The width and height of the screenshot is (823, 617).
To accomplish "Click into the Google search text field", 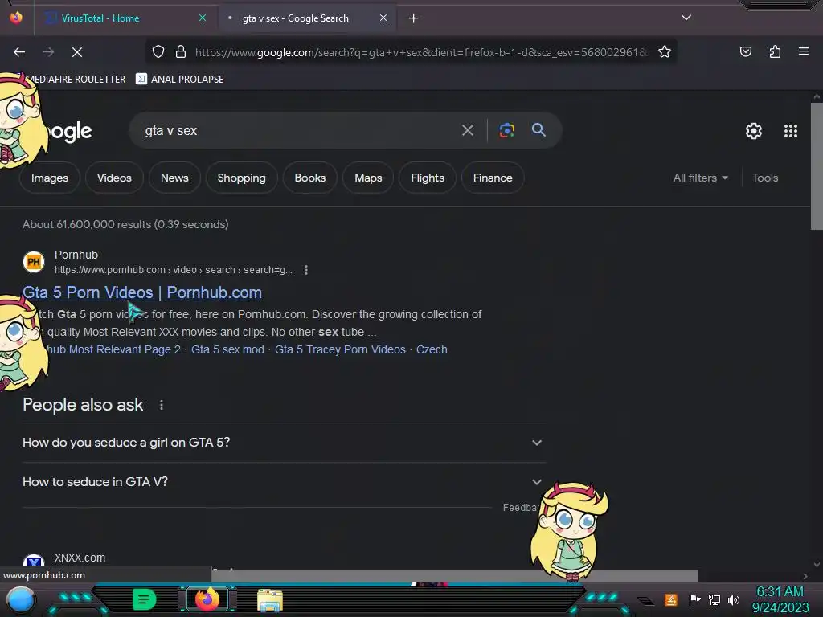I will click(299, 130).
